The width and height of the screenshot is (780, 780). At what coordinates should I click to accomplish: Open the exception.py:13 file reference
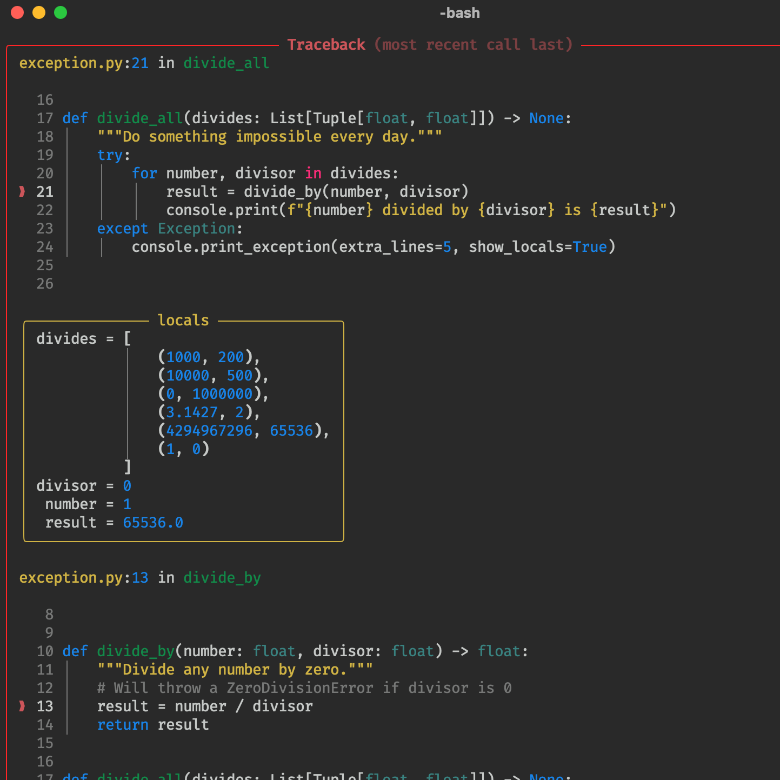[83, 578]
